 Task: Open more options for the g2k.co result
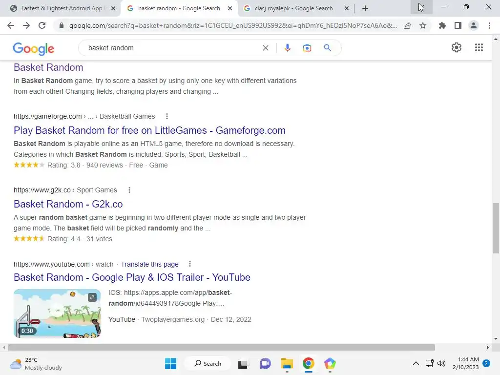tap(129, 190)
